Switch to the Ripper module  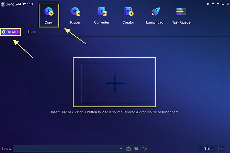tap(75, 15)
